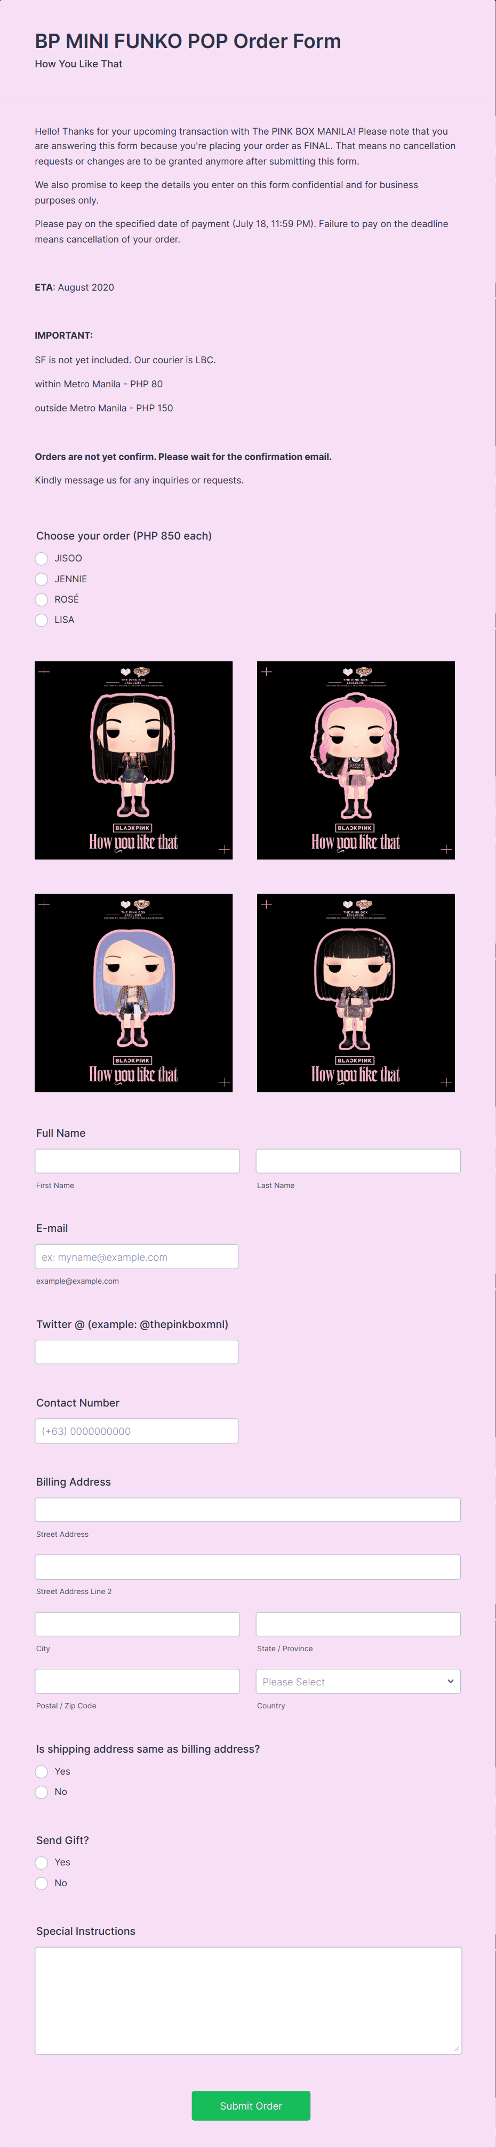The height and width of the screenshot is (2148, 496).
Task: Select the JENNIE radio option
Action: pyautogui.click(x=42, y=579)
